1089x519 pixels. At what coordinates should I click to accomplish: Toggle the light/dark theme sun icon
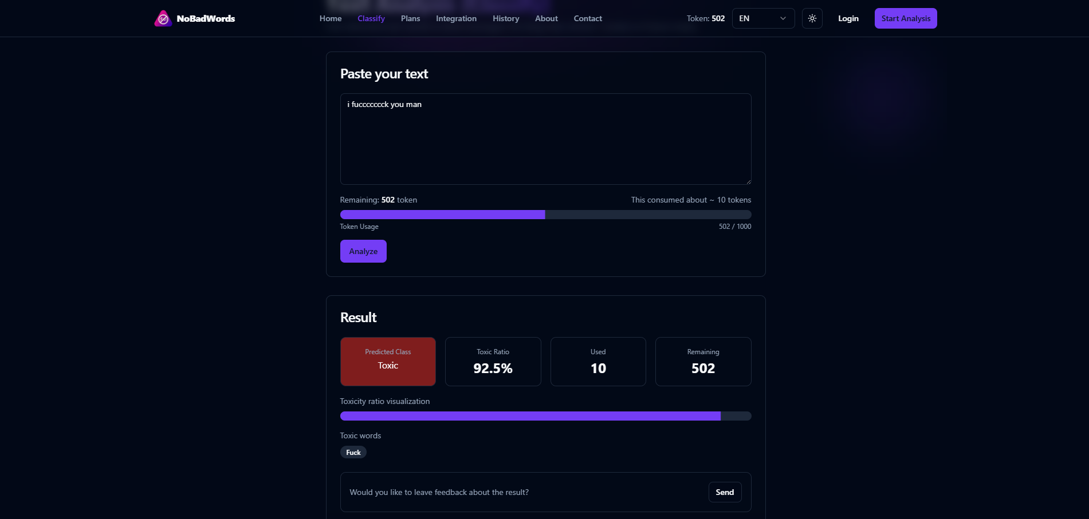812,18
